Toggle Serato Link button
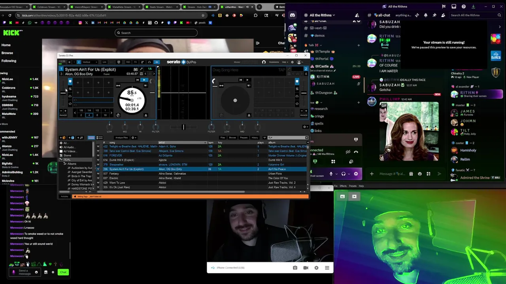This screenshot has width=506, height=284. pos(104,62)
